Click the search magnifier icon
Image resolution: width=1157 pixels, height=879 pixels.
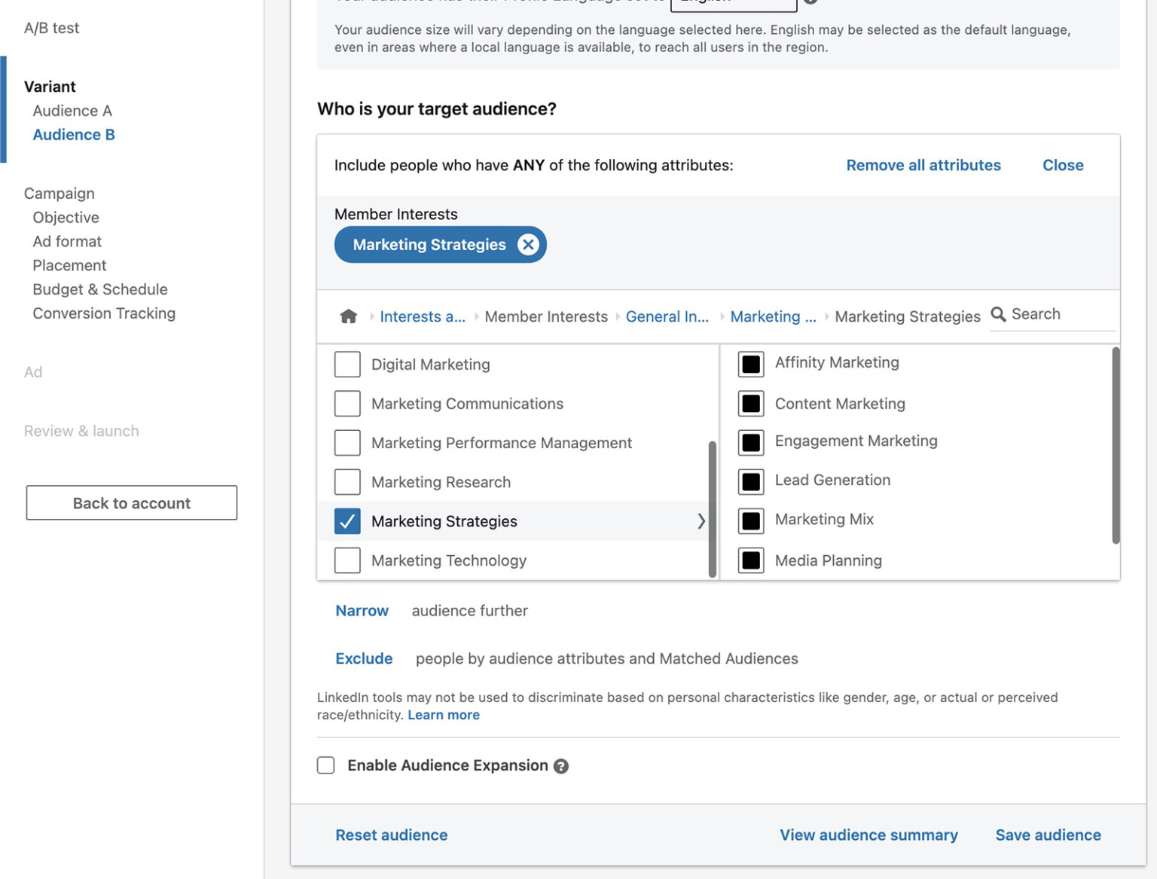pos(998,314)
